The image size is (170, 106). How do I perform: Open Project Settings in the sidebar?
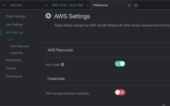[x=15, y=16]
